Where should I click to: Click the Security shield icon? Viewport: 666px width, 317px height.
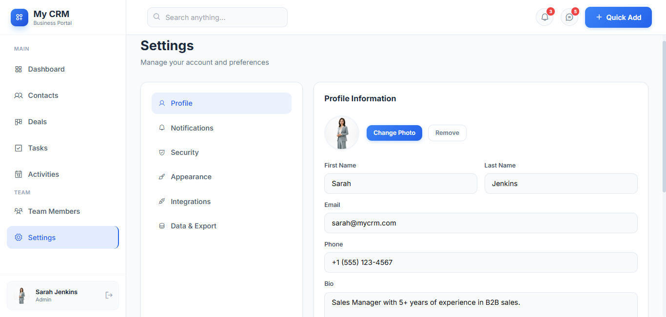click(162, 152)
